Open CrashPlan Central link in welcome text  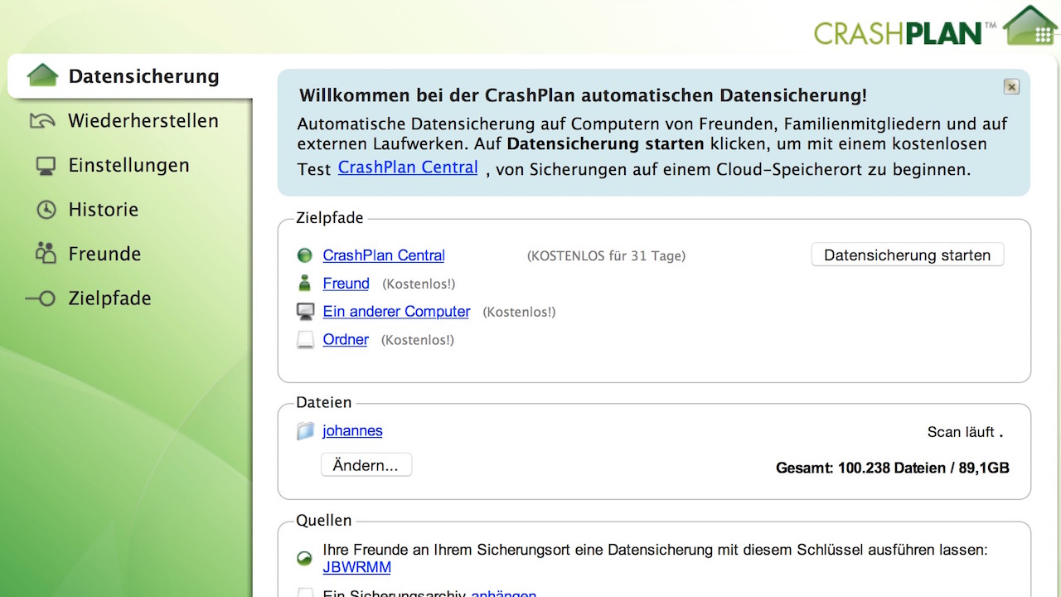click(408, 167)
